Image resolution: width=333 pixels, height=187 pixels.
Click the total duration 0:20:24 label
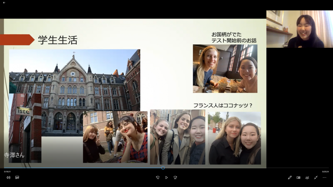click(325, 171)
